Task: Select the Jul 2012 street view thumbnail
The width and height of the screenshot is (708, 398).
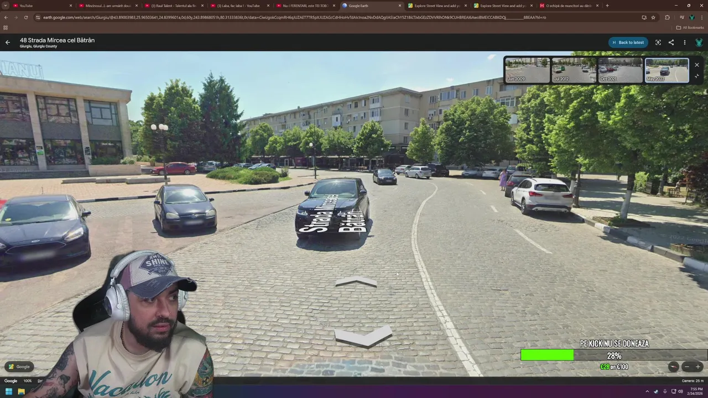Action: pyautogui.click(x=574, y=70)
